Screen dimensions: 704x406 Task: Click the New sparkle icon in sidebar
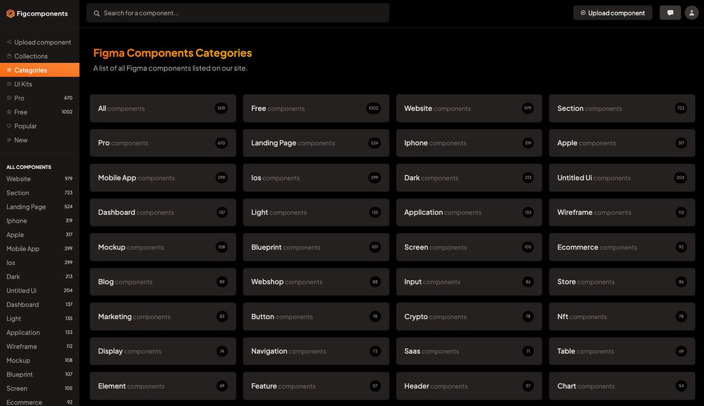click(9, 140)
